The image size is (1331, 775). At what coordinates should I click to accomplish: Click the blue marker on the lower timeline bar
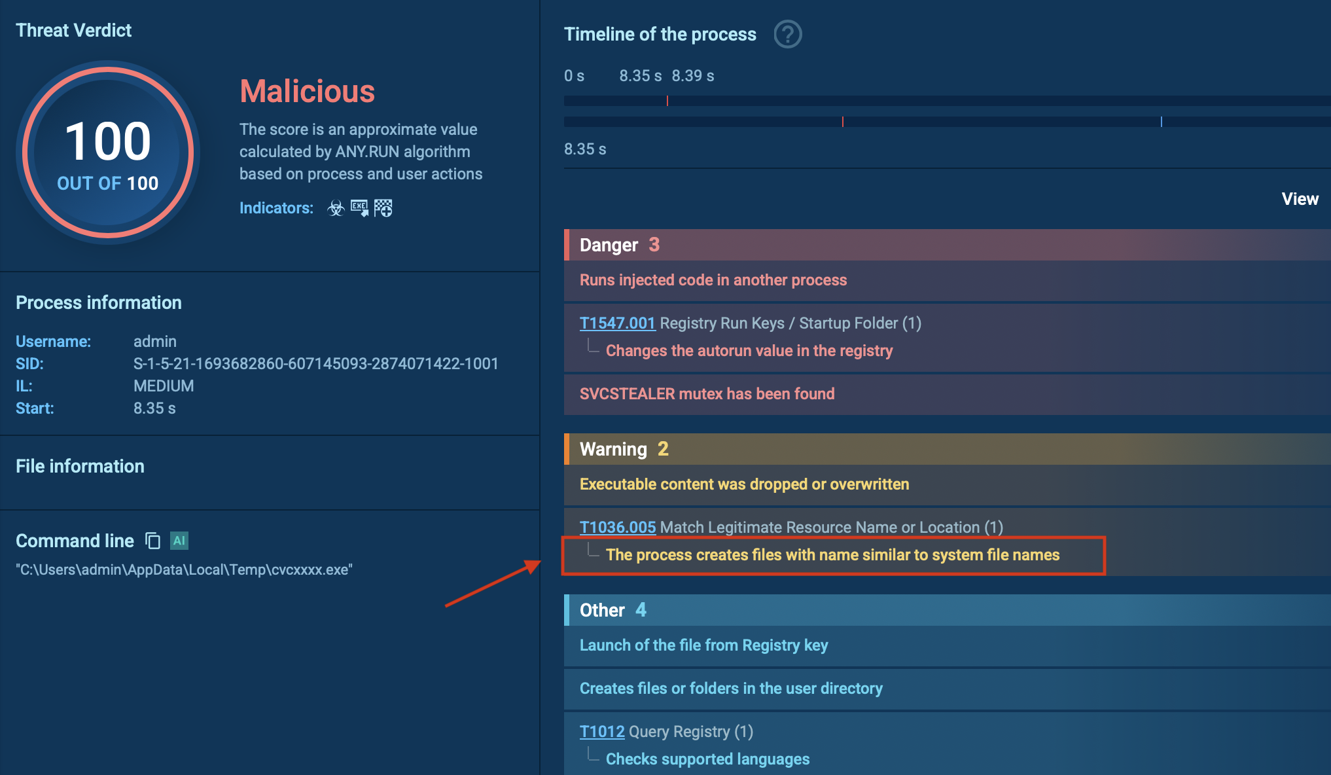pyautogui.click(x=1162, y=122)
